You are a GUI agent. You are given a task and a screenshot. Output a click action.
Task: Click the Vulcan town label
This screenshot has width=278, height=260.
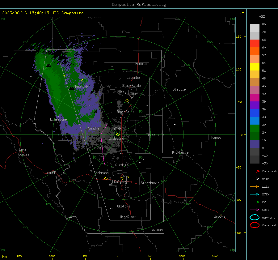click(x=157, y=230)
